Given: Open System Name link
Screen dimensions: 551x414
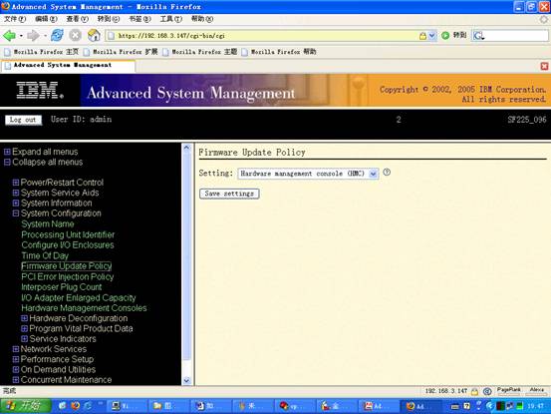Looking at the screenshot, I should tap(48, 224).
